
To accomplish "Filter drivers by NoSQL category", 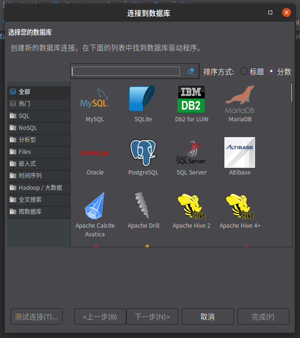I will (39, 128).
